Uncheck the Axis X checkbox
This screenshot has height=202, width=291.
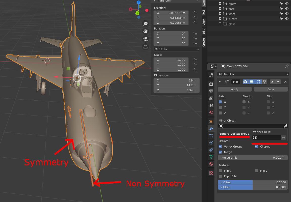(x=220, y=102)
